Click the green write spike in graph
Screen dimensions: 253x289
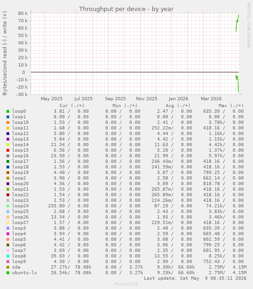(x=237, y=22)
